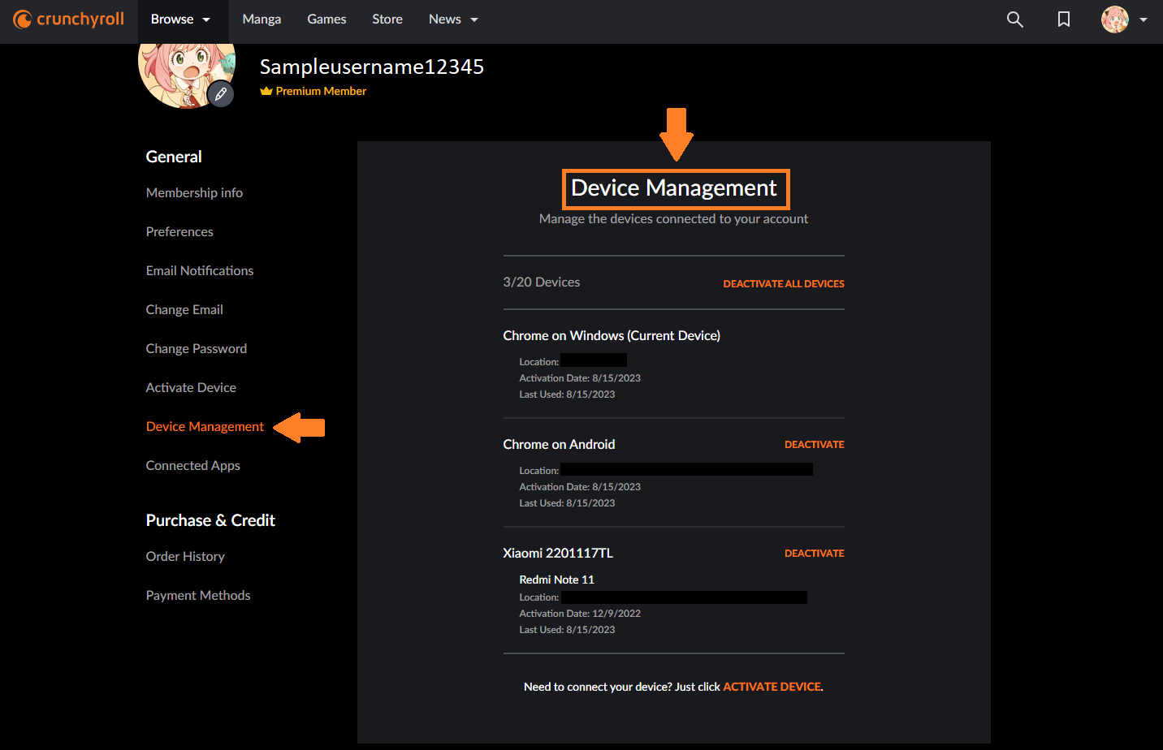Click Activation Date: 12/9/2022 text
The height and width of the screenshot is (750, 1163).
tap(580, 614)
